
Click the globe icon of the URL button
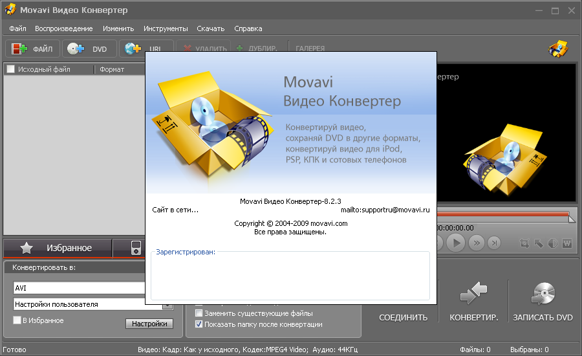[x=133, y=49]
